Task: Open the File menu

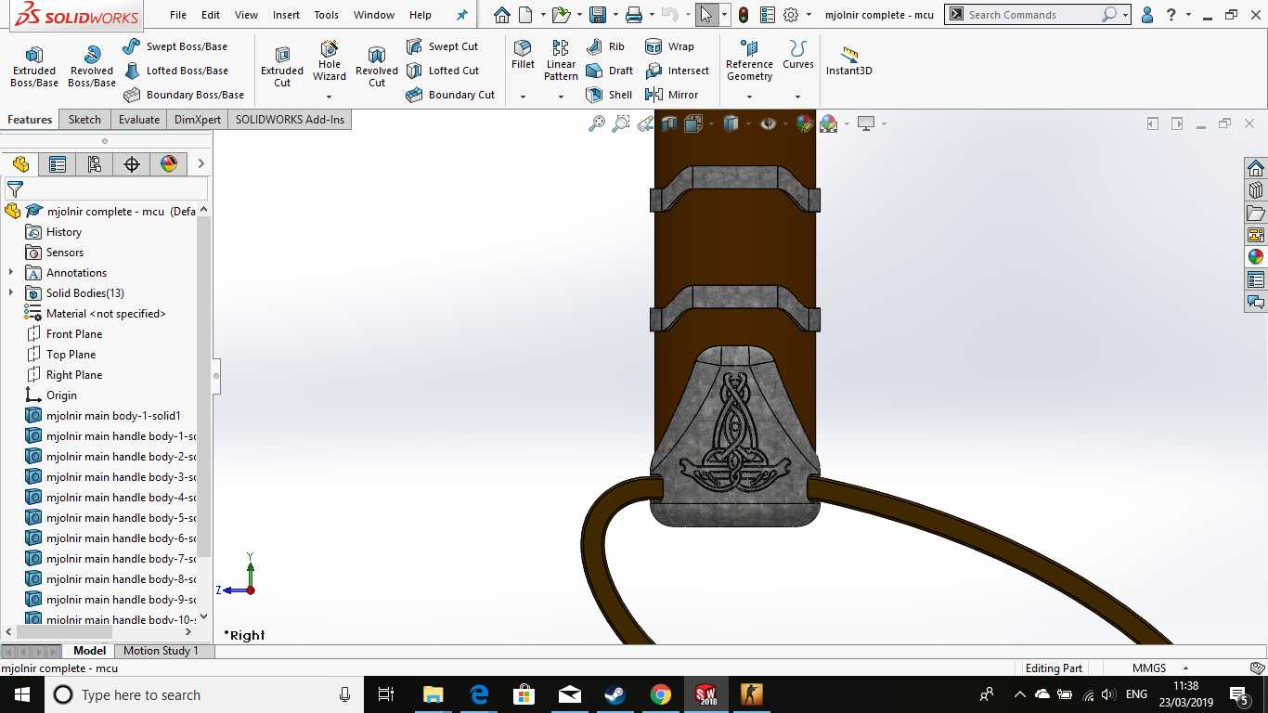Action: click(178, 15)
